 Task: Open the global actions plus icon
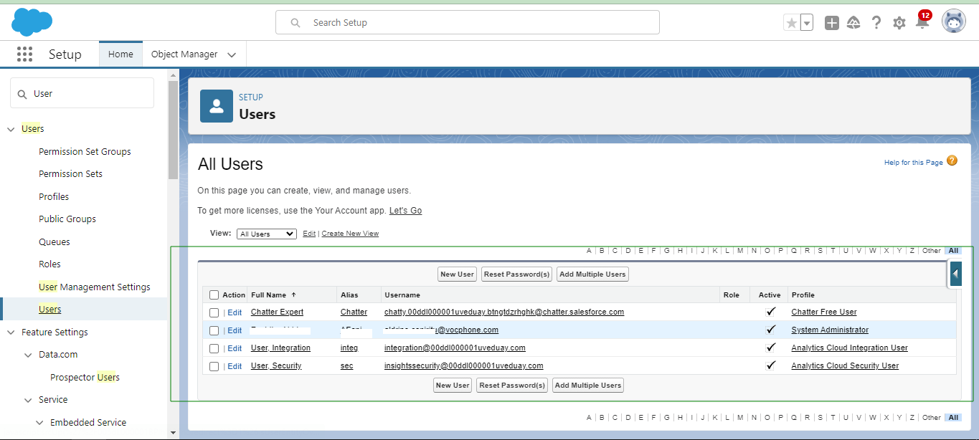832,23
